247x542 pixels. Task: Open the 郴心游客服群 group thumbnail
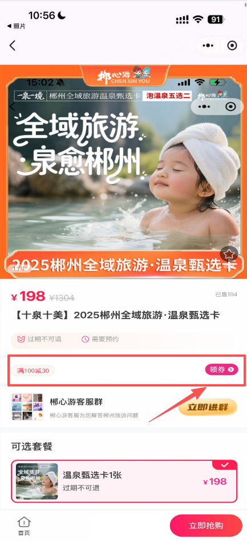pos(27,407)
